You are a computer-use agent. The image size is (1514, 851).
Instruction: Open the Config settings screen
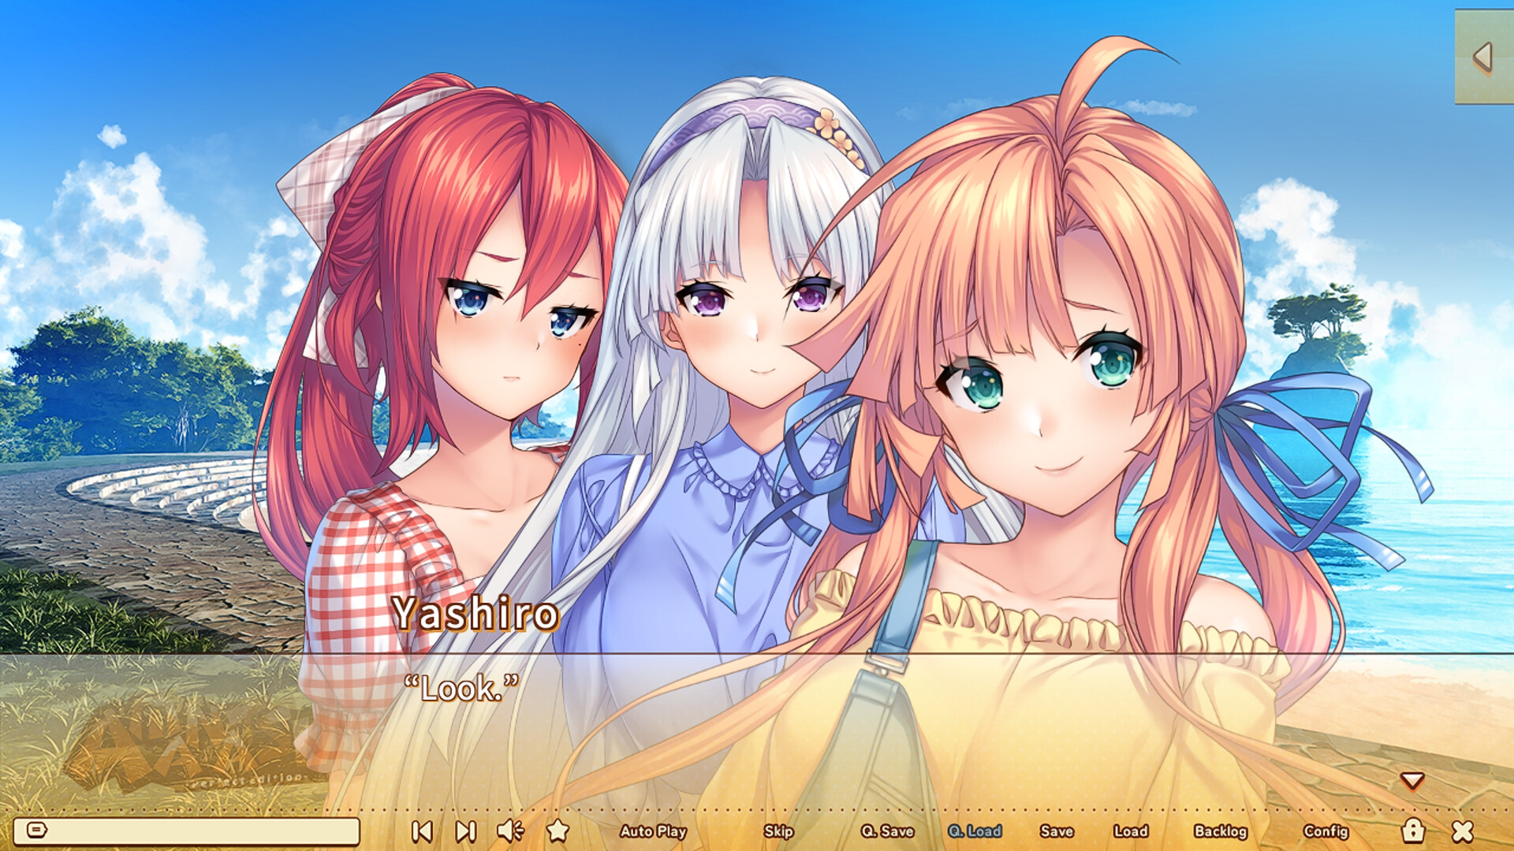tap(1328, 831)
